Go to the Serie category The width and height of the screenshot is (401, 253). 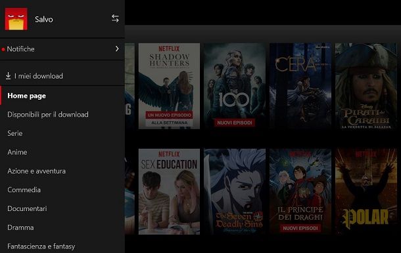click(x=15, y=134)
